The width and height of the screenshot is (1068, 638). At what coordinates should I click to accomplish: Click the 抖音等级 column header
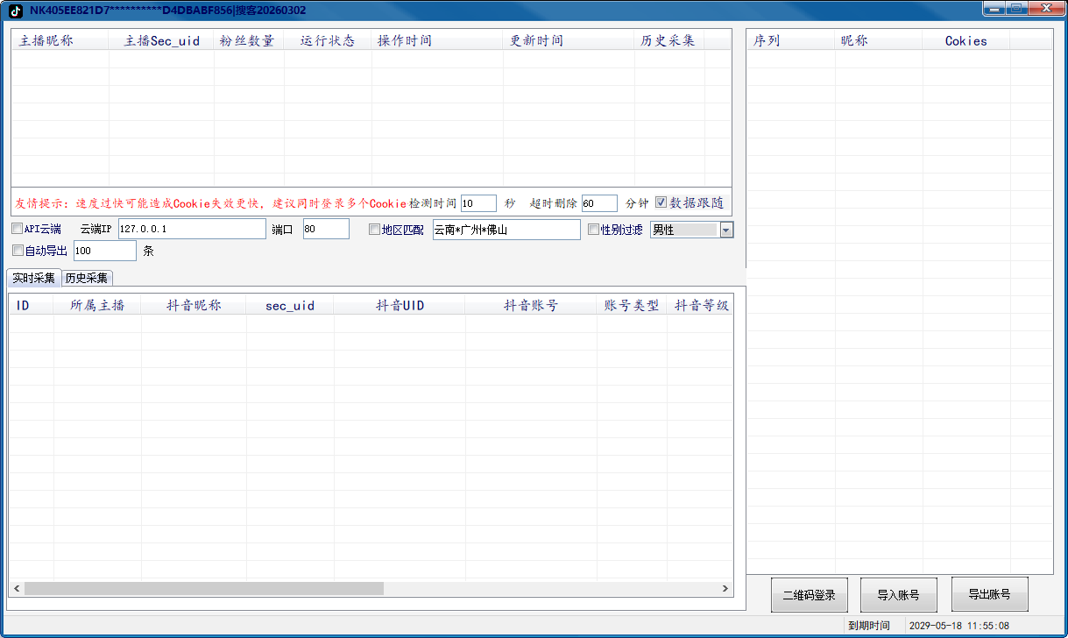tap(701, 305)
